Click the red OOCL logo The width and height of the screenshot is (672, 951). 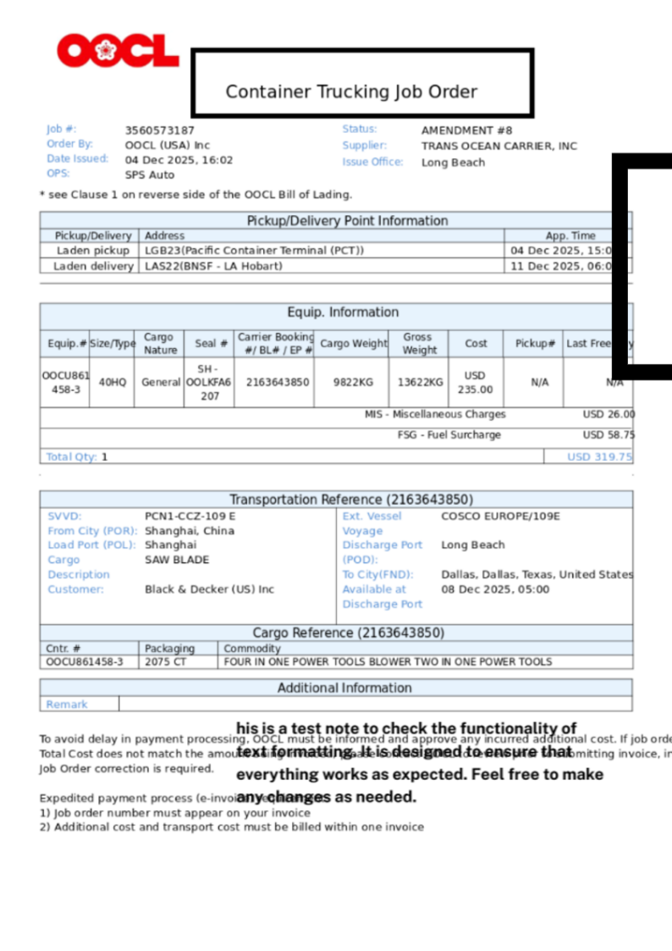click(118, 52)
